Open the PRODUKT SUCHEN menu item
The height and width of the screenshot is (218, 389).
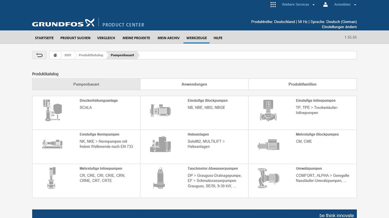[75, 38]
